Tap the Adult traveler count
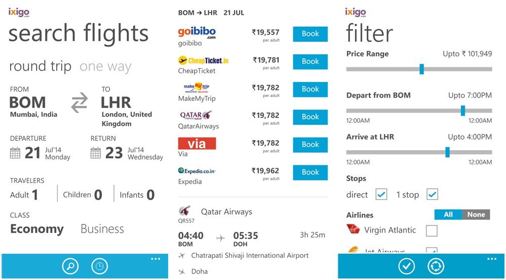The width and height of the screenshot is (506, 280). coord(34,195)
